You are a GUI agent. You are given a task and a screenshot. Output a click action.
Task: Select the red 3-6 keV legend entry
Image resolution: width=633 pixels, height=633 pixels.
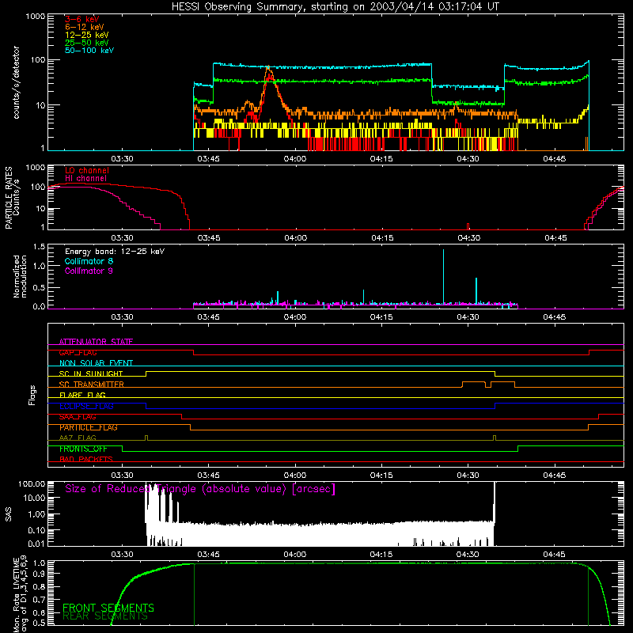click(81, 19)
